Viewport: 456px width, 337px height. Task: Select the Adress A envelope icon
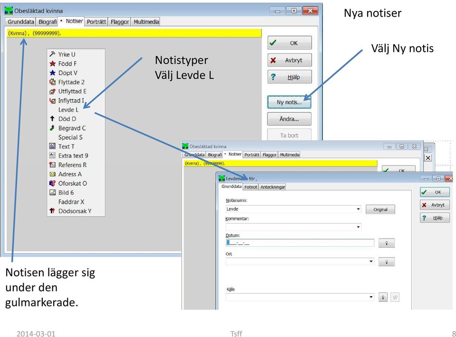[52, 174]
